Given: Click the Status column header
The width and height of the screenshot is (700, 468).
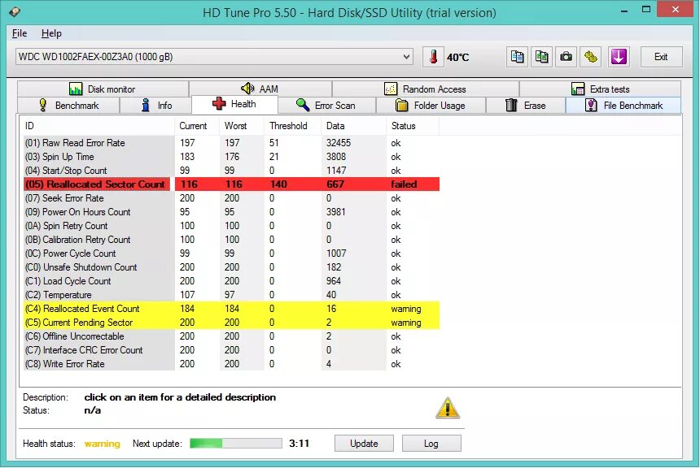Looking at the screenshot, I should (413, 126).
